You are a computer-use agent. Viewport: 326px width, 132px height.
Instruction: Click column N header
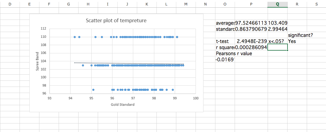[205, 4]
